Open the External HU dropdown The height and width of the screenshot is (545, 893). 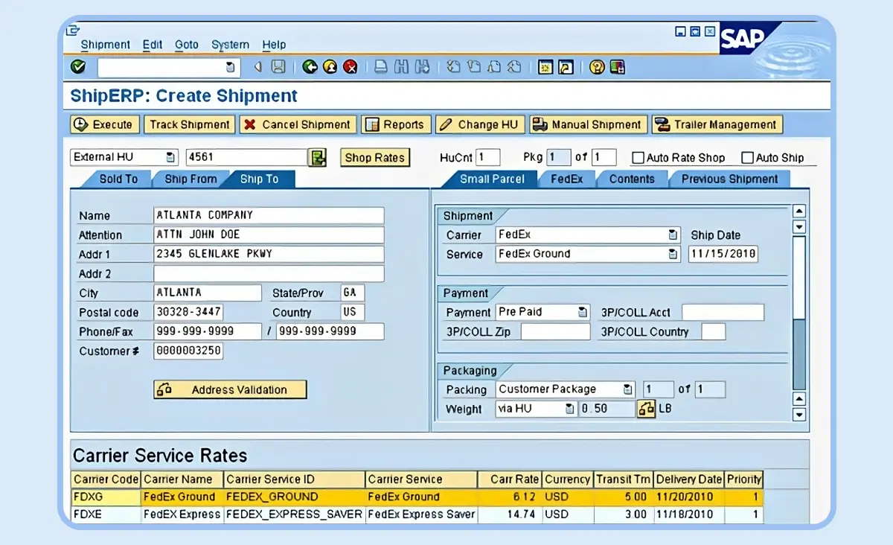tap(170, 157)
